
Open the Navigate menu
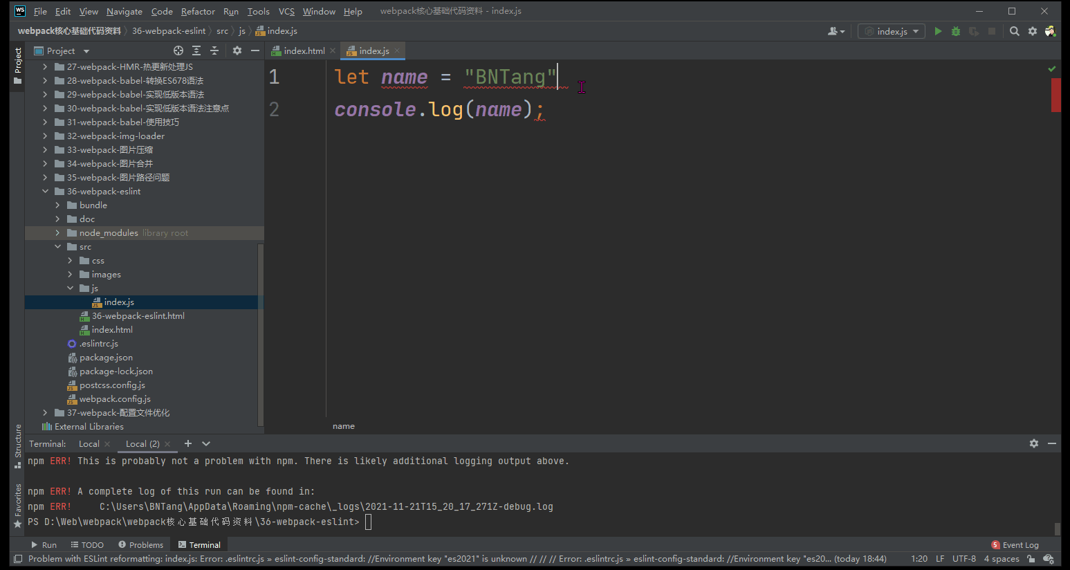124,11
